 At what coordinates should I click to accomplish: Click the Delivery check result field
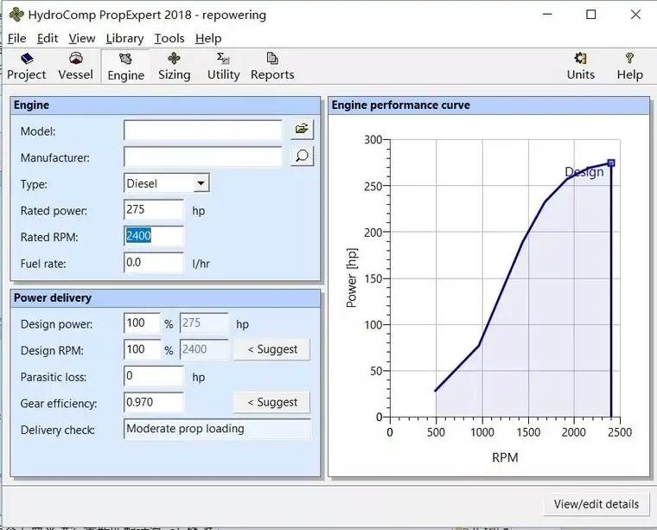click(218, 429)
